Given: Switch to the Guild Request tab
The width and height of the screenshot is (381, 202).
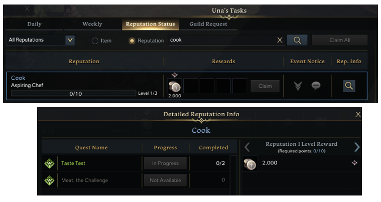Looking at the screenshot, I should [x=208, y=24].
